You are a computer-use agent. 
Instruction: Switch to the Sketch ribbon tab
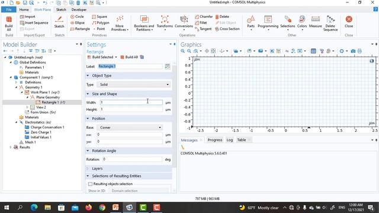pos(61,9)
